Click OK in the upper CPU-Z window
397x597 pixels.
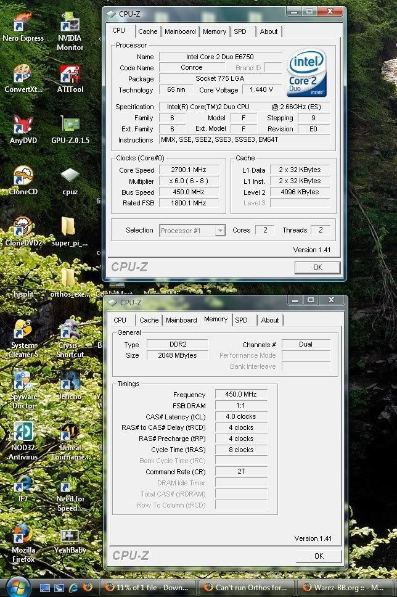pos(317,268)
